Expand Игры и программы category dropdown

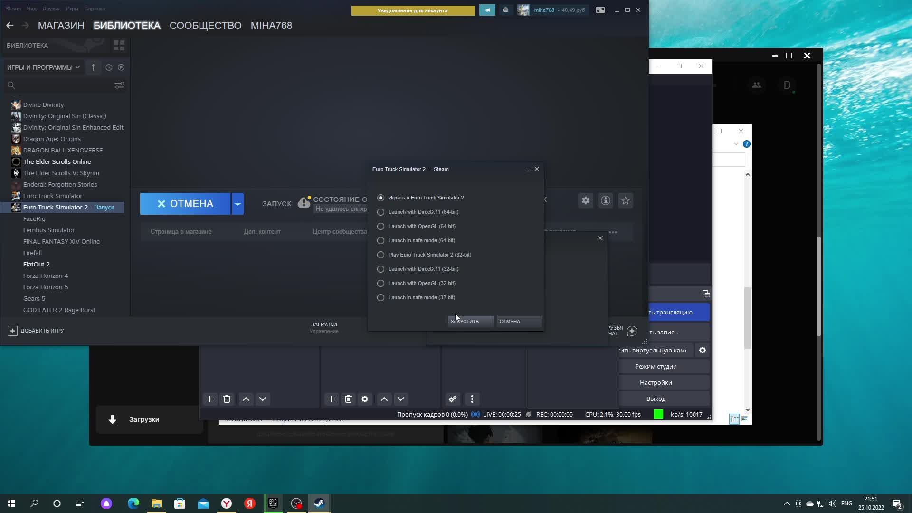point(43,67)
